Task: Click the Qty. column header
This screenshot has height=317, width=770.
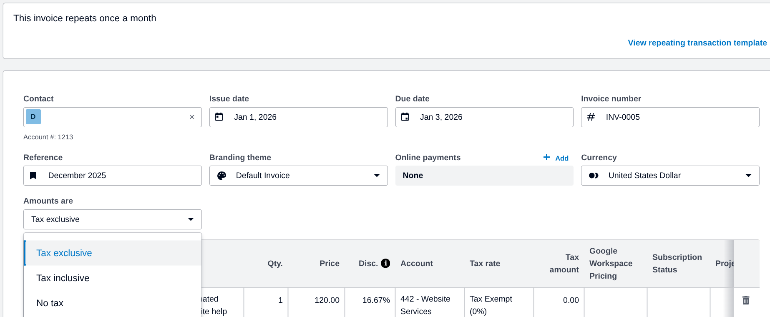Action: tap(275, 263)
